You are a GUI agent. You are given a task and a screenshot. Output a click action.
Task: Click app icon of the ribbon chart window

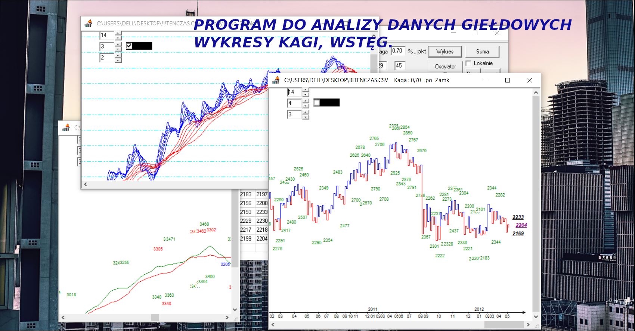tap(88, 24)
